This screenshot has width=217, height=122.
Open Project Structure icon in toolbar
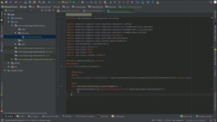click(x=137, y=2)
